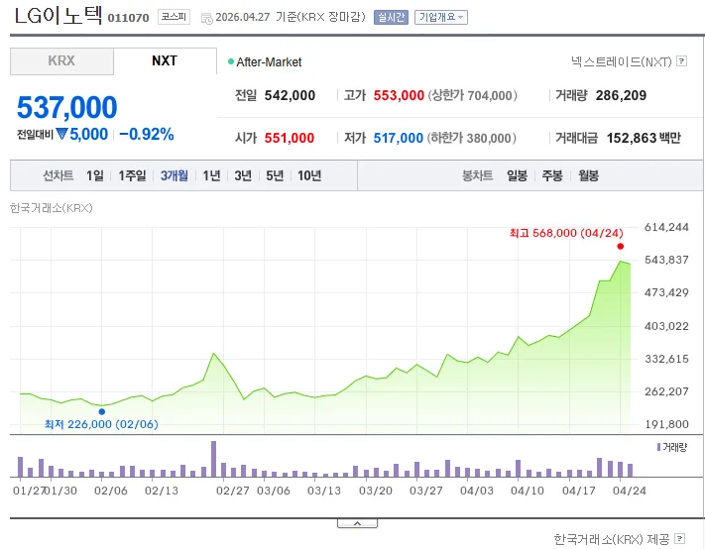Click the calendar icon beside 2026.04.27
The height and width of the screenshot is (549, 705).
pyautogui.click(x=207, y=18)
